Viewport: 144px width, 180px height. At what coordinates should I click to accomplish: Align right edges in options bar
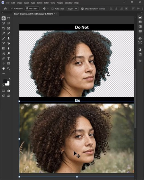pos(121,9)
